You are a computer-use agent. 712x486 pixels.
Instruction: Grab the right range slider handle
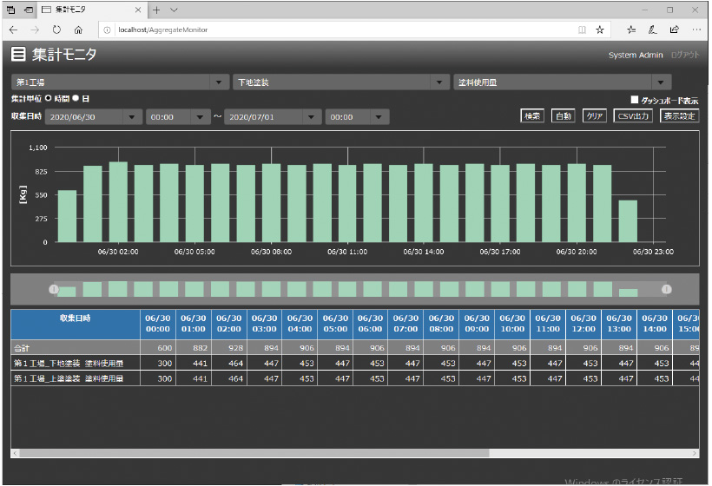tap(666, 289)
